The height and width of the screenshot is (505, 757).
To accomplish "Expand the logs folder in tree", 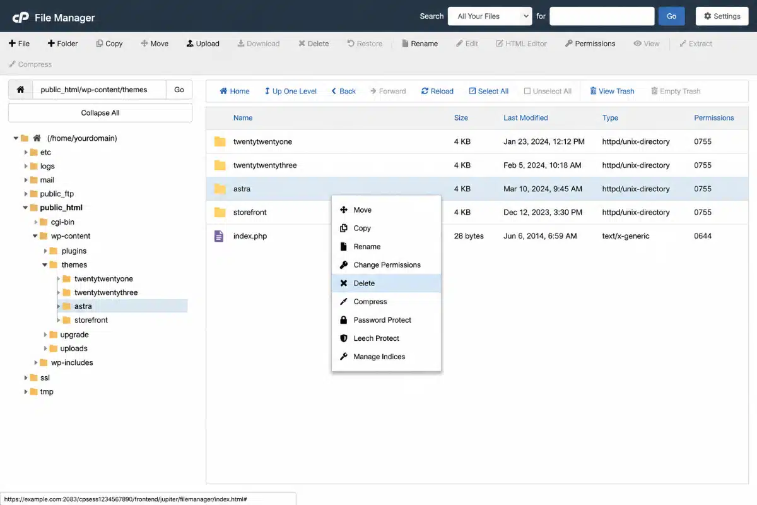I will click(x=26, y=166).
